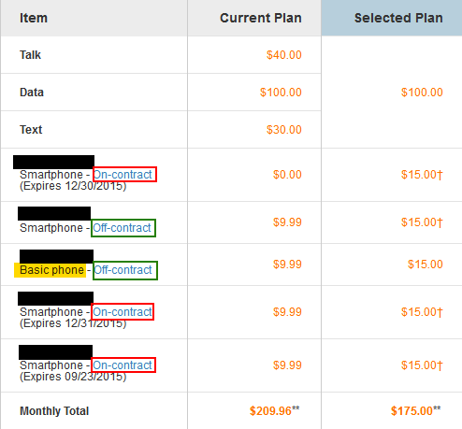This screenshot has height=429, width=462.
Task: Click the Item column header
Action: click(x=34, y=18)
